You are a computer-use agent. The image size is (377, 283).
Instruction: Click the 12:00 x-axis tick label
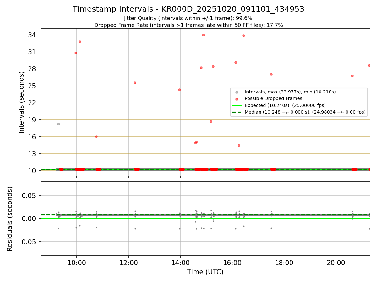[x=128, y=263]
